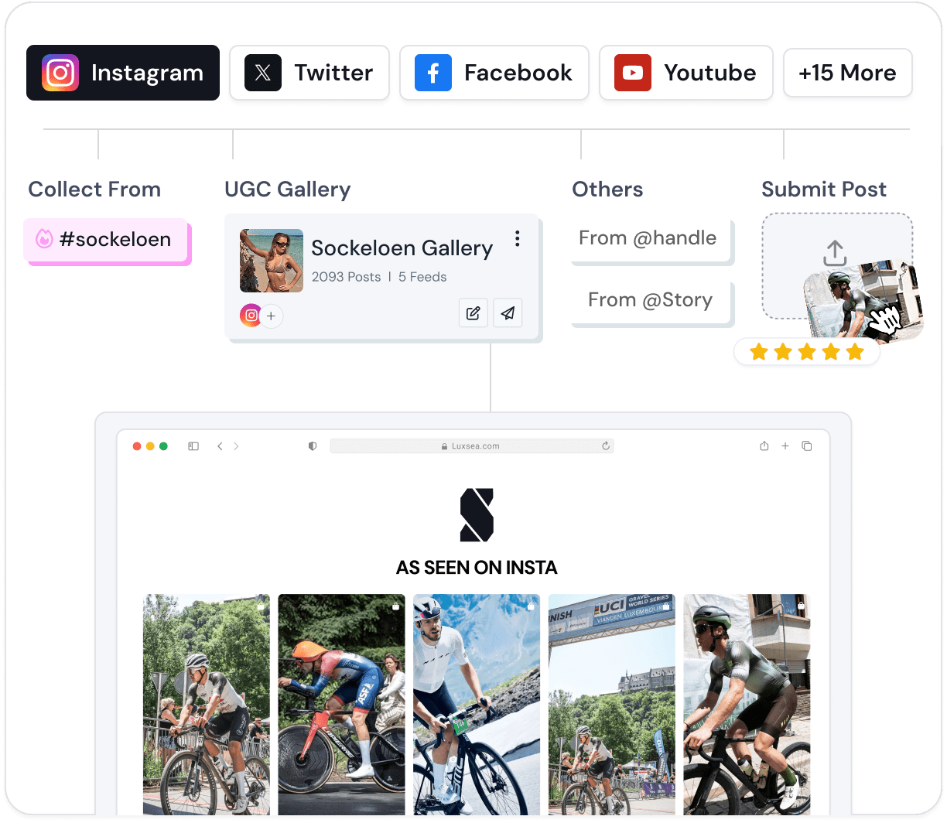Click the browser forward arrow
947x823 pixels.
[x=236, y=446]
